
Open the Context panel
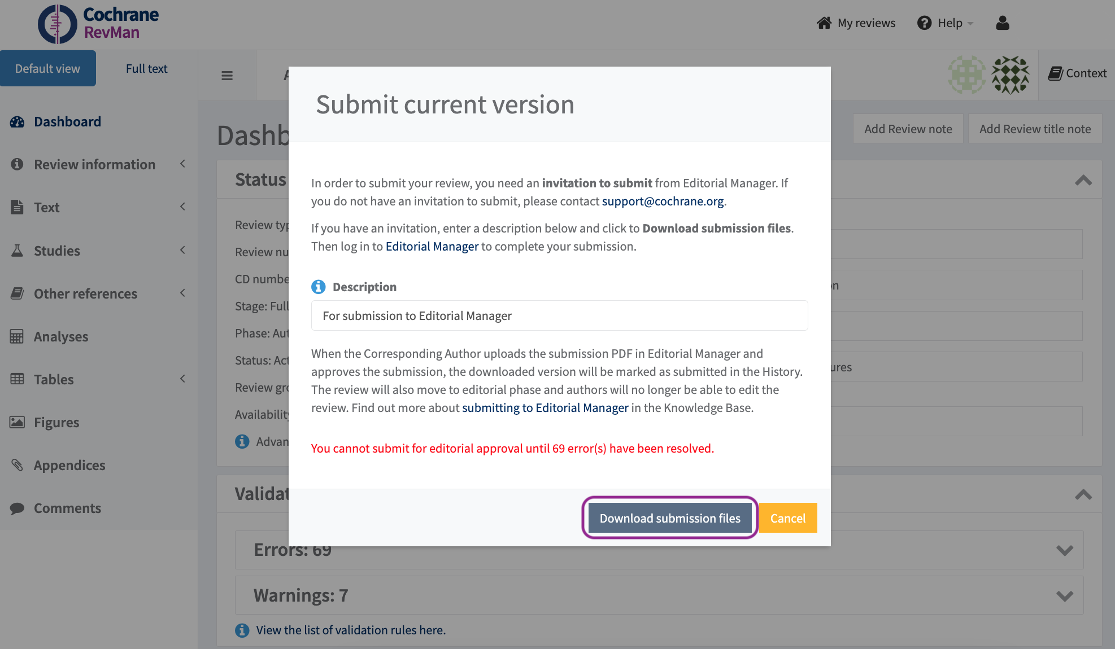coord(1077,73)
